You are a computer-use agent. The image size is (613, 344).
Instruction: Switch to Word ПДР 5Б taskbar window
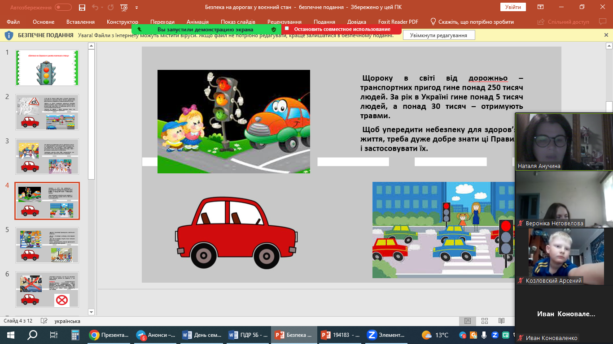[248, 335]
